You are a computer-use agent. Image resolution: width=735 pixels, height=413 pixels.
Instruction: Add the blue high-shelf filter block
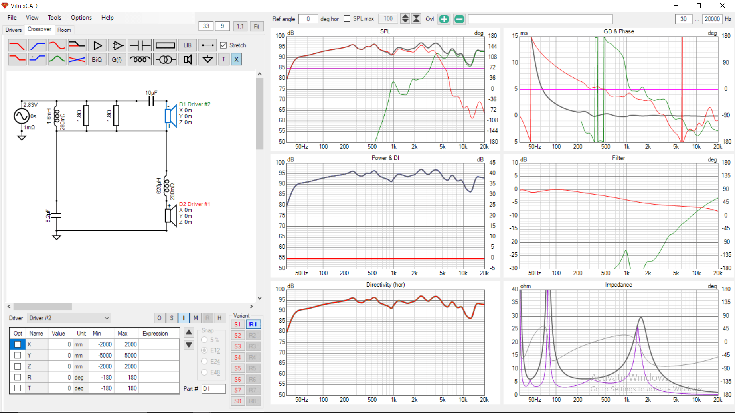pyautogui.click(x=37, y=59)
